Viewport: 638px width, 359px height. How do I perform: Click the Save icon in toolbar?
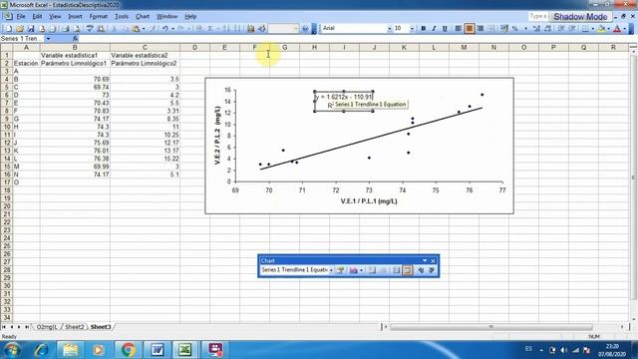tap(31, 29)
